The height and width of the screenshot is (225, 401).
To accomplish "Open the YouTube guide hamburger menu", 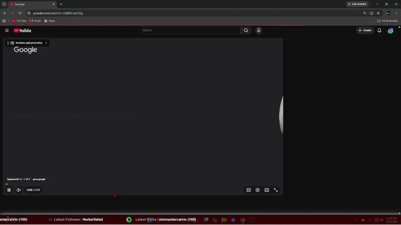I will tap(7, 30).
